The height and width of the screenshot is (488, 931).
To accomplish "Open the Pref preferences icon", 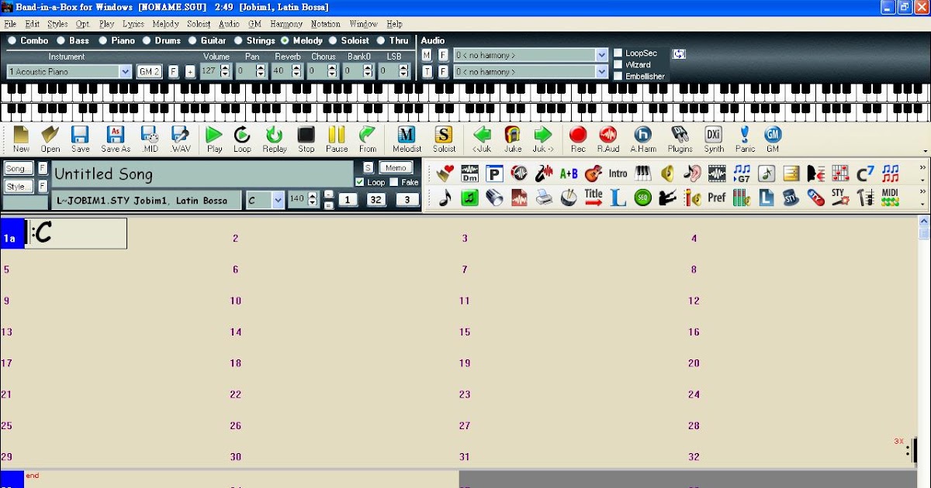I will click(x=717, y=198).
